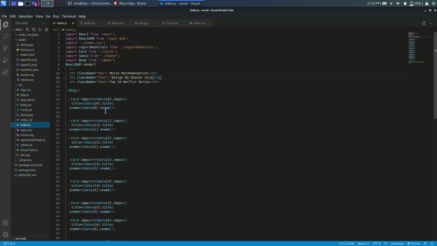Screen dimensions: 437x246
Task: Click the code minimap preview
Action: (x=417, y=48)
